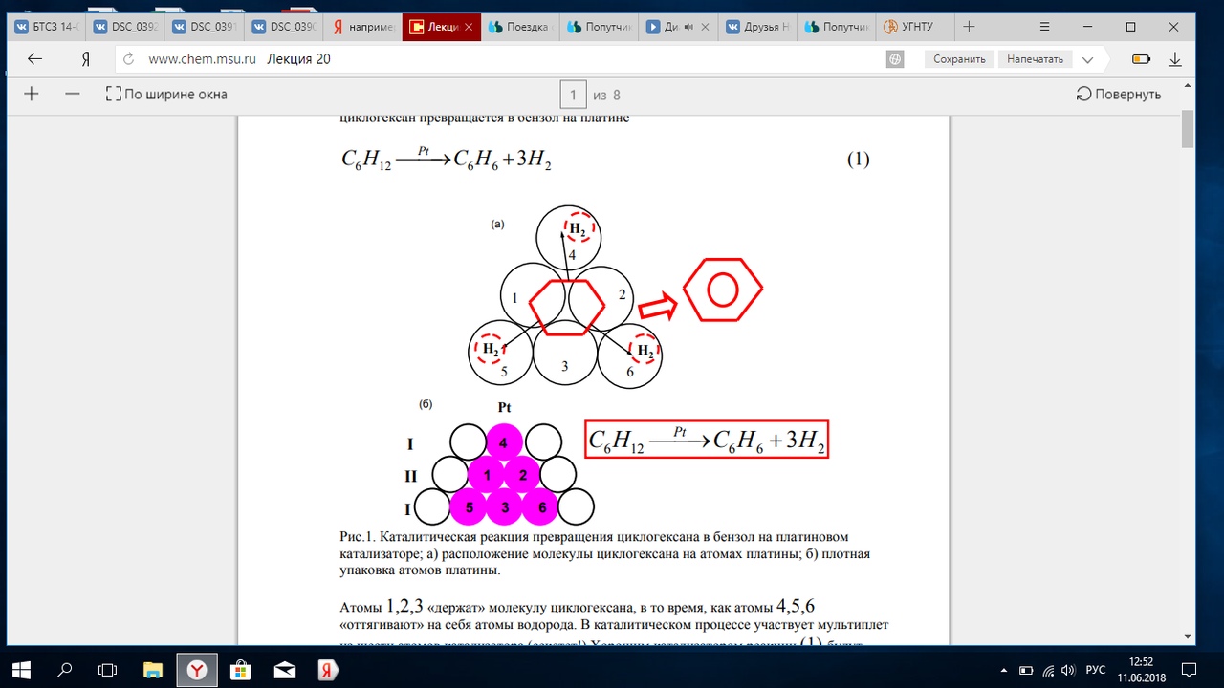Image resolution: width=1224 pixels, height=688 pixels.
Task: Click the Напечатать button
Action: [x=1036, y=59]
